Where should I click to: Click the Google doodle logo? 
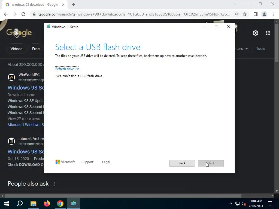point(19,33)
